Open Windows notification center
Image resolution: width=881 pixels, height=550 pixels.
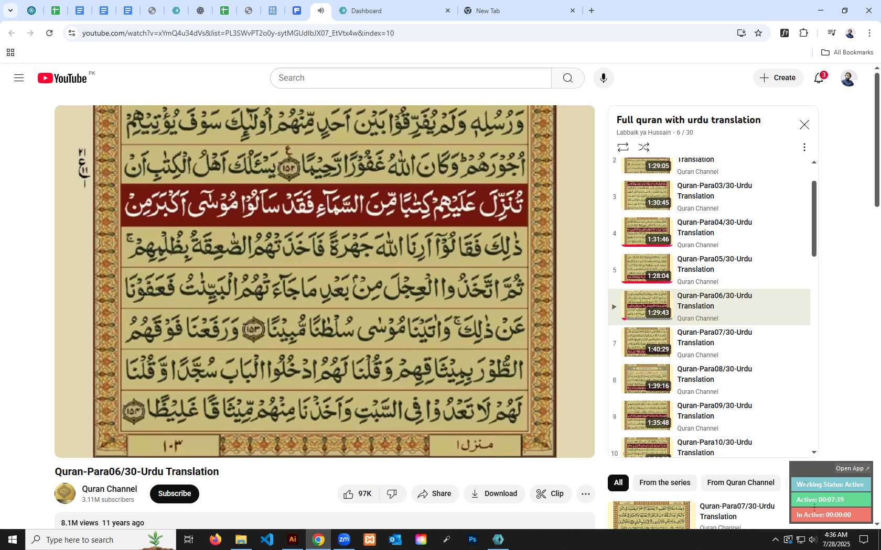864,540
